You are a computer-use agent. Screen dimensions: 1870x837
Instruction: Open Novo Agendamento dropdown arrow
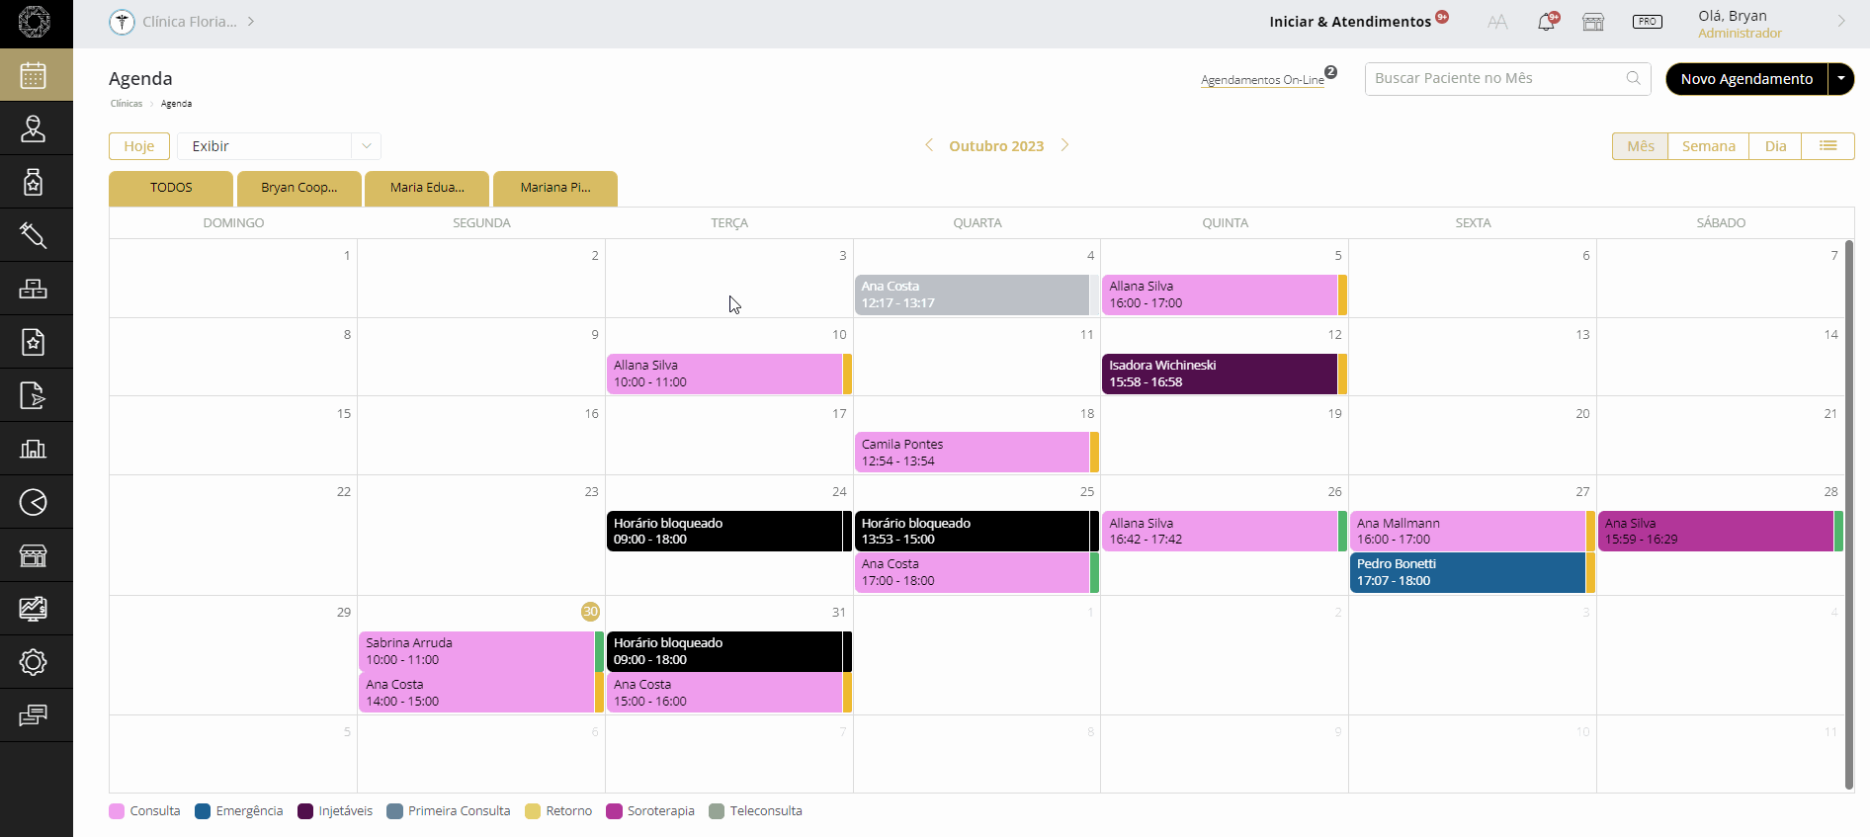[x=1841, y=79]
